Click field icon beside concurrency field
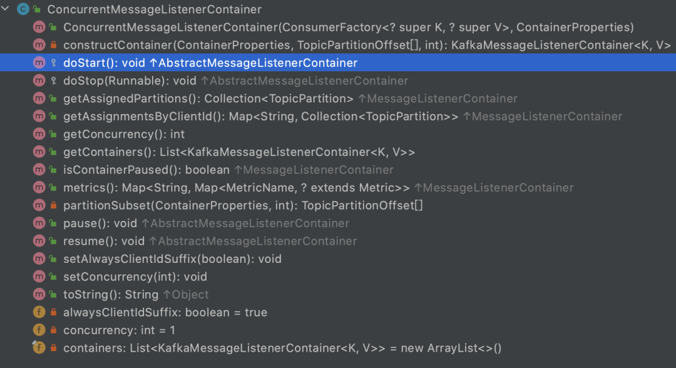Screen dimensions: 676x368 (39, 330)
